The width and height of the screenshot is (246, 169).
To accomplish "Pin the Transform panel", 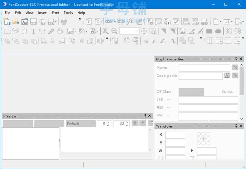I will (236, 126).
